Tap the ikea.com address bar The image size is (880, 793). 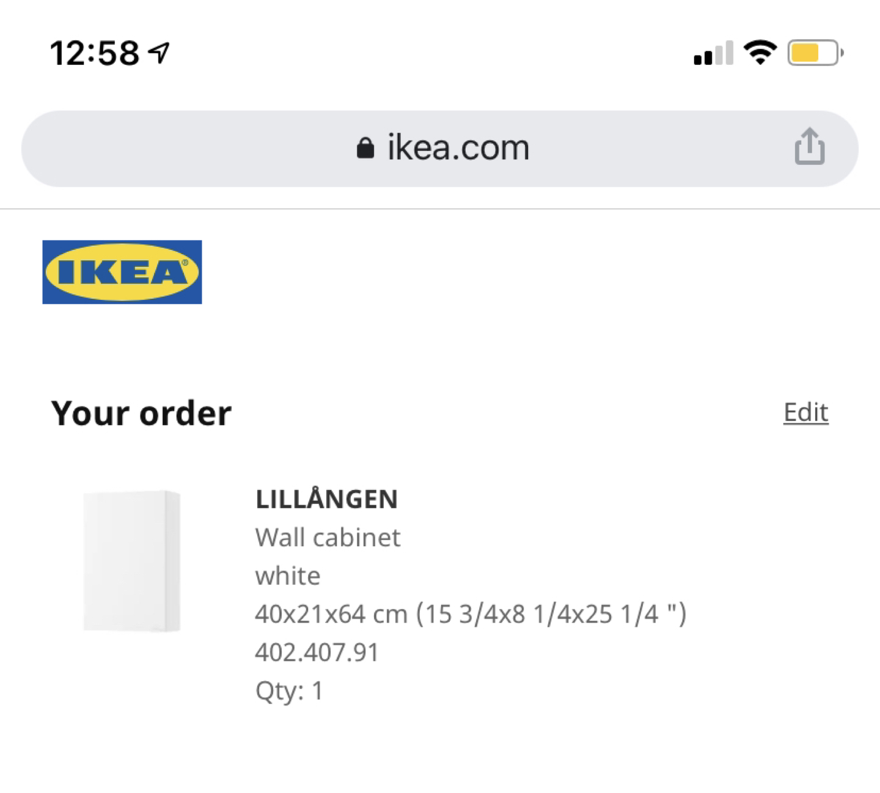tap(440, 148)
